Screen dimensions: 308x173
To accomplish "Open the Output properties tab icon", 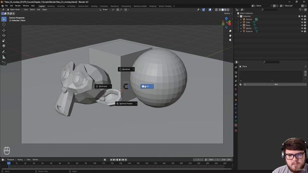I will [x=236, y=77].
